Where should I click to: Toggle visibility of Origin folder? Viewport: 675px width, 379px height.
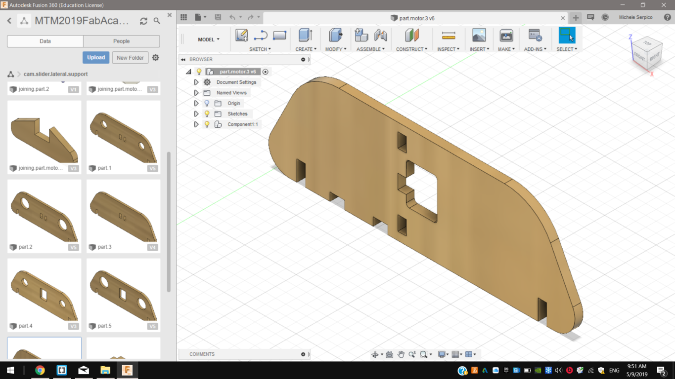207,104
